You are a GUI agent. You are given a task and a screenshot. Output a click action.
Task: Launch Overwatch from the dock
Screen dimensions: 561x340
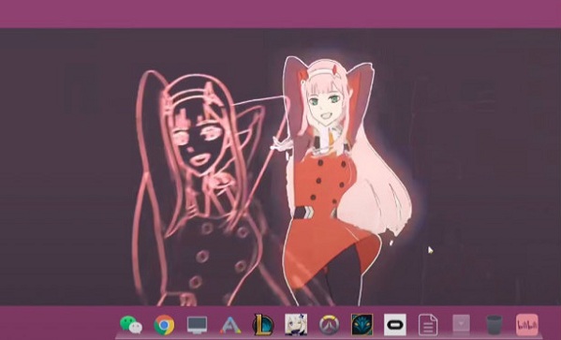[x=329, y=325]
